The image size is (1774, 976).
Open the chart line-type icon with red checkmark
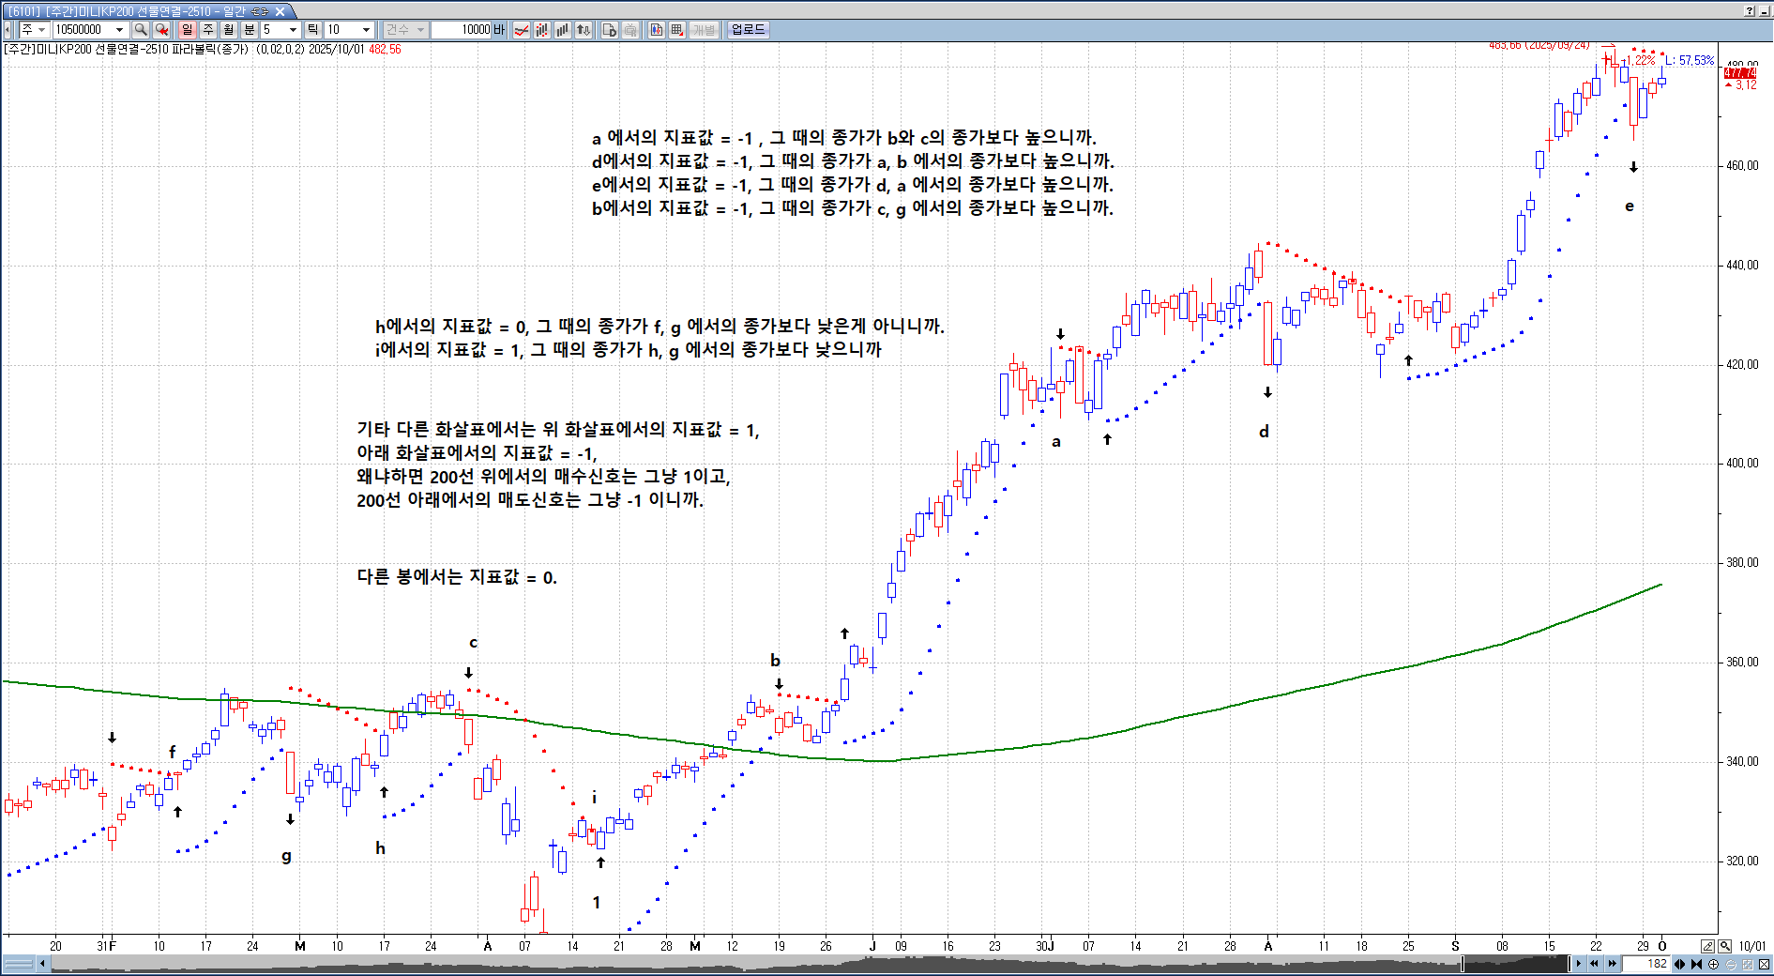[x=522, y=30]
